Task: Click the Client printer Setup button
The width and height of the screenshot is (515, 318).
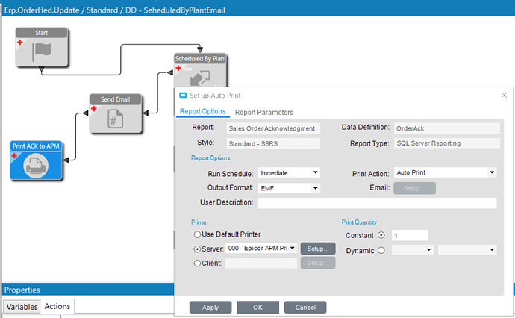Action: point(318,263)
